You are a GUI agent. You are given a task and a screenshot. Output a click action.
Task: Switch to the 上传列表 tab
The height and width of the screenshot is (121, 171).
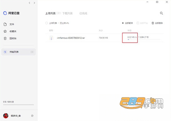[50, 13]
